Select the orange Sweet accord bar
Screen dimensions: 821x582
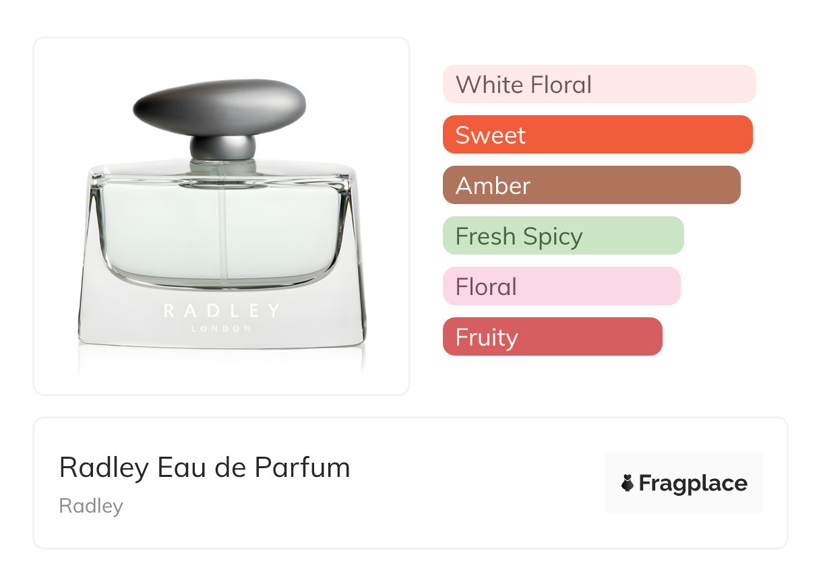[x=597, y=135]
